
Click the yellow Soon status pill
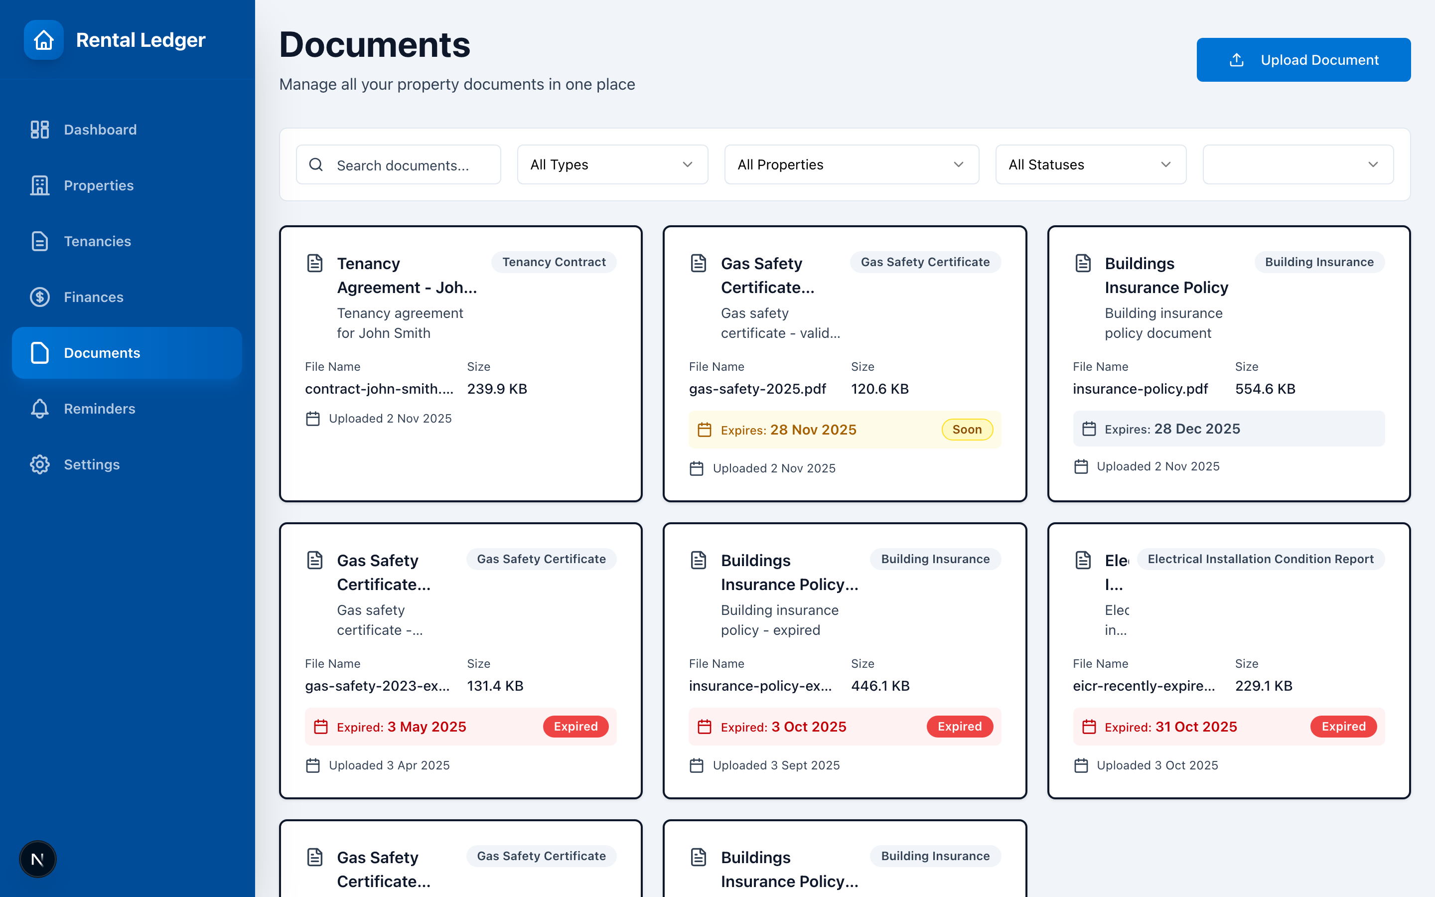pos(967,430)
